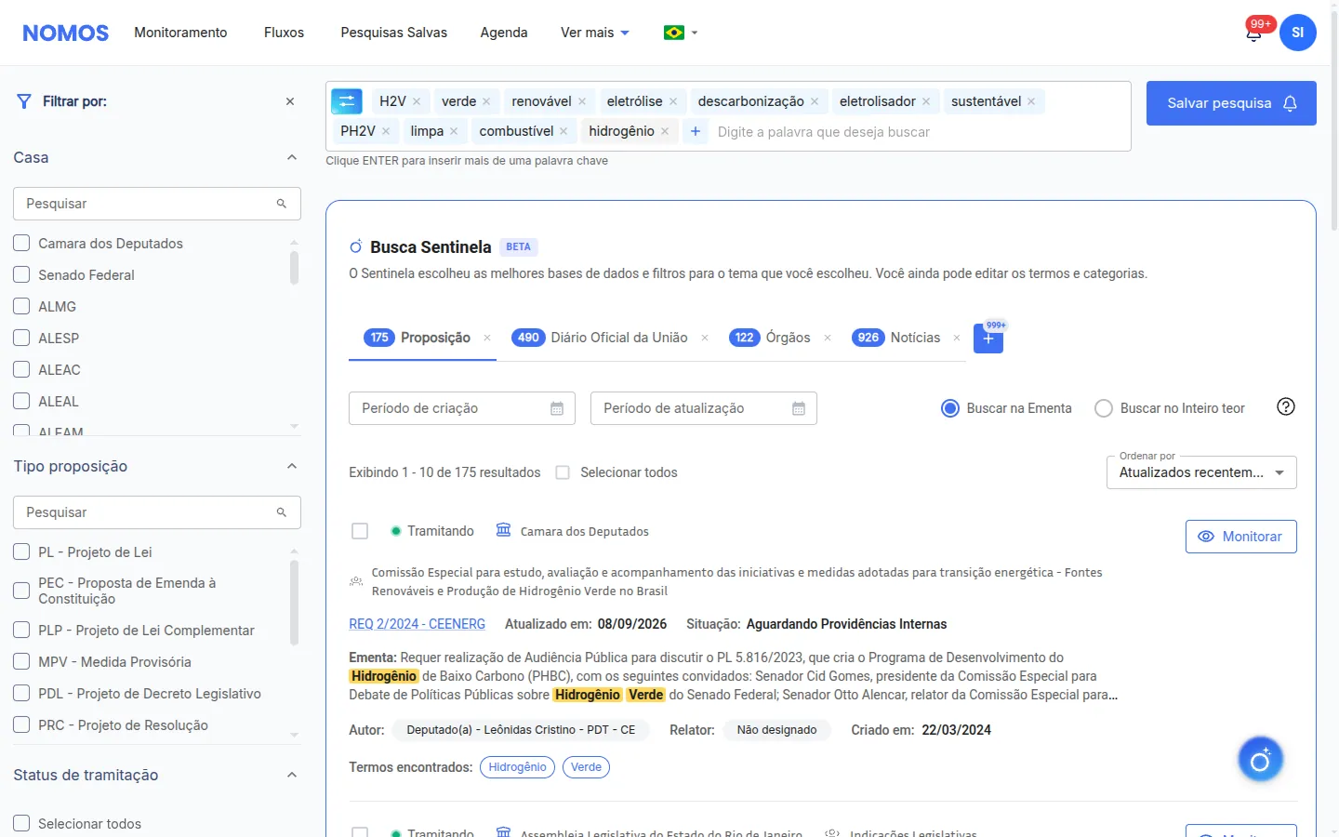Viewport: 1339px width, 837px height.
Task: Add a new category with blue plus button
Action: point(988,339)
